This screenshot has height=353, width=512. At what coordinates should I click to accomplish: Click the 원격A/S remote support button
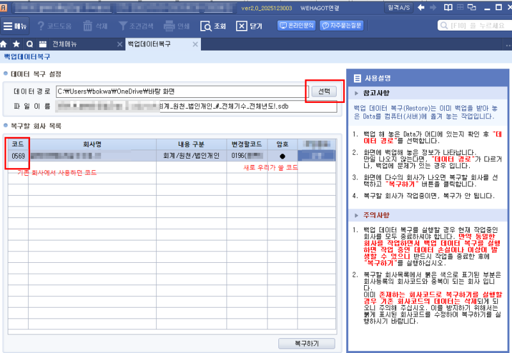coord(399,8)
